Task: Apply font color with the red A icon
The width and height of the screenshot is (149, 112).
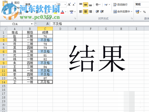Action: coord(62,12)
